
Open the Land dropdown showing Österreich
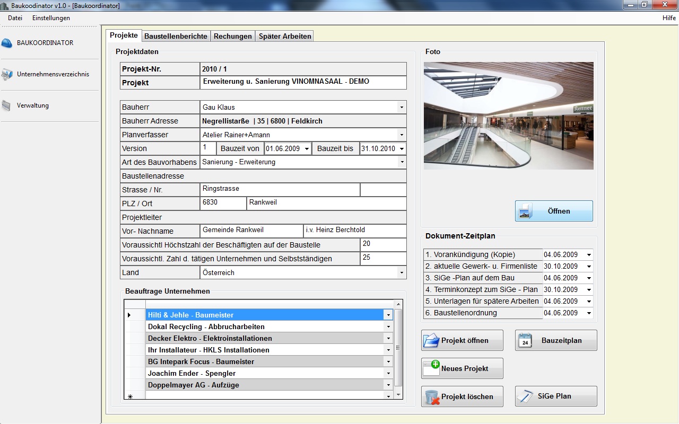402,273
